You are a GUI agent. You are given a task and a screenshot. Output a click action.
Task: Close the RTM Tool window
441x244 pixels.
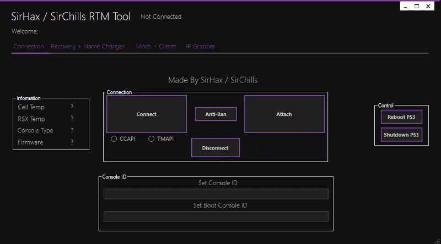coord(428,7)
